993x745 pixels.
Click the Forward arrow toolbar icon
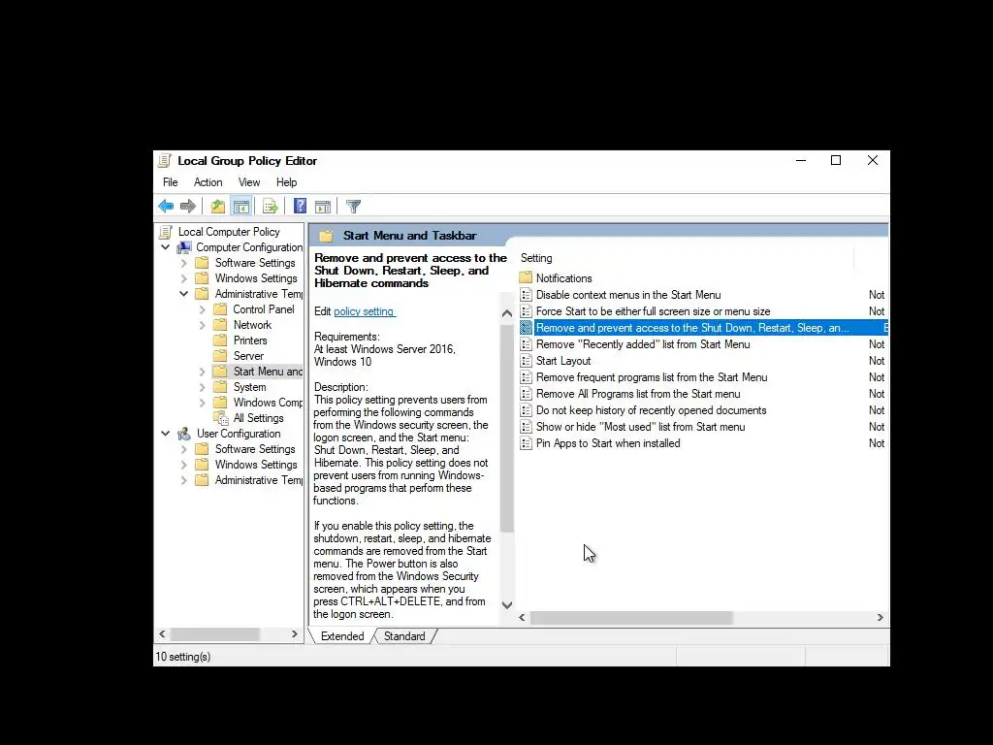[188, 206]
